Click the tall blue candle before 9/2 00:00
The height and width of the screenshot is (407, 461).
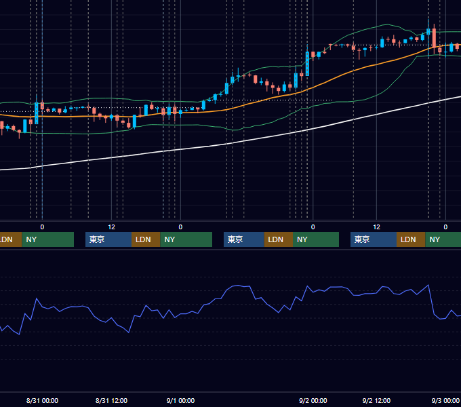(x=307, y=64)
